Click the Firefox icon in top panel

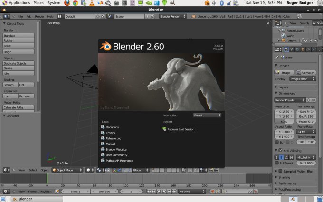pos(66,3)
